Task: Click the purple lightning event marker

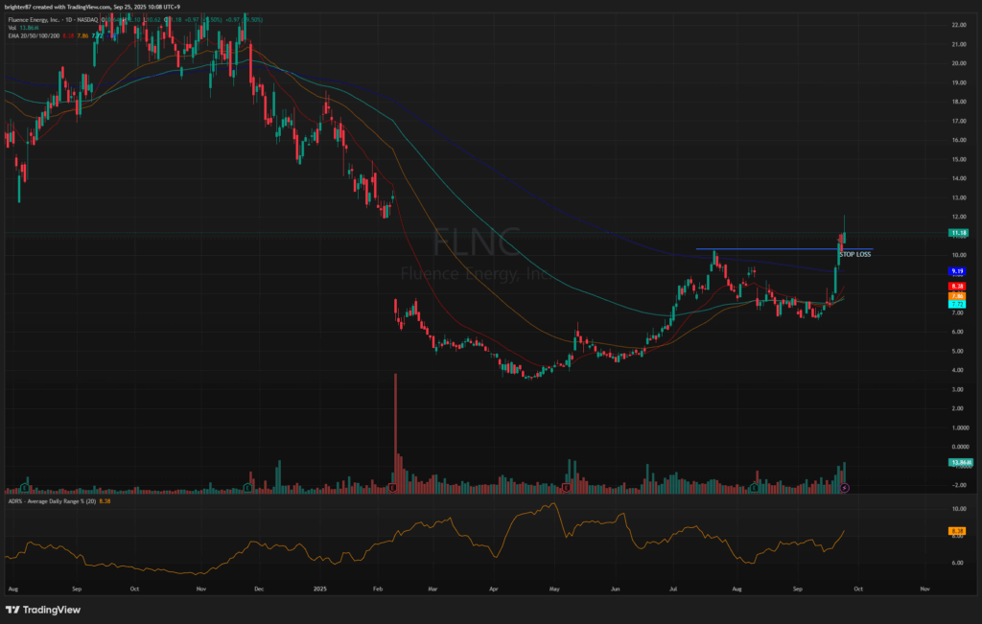Action: tap(844, 488)
